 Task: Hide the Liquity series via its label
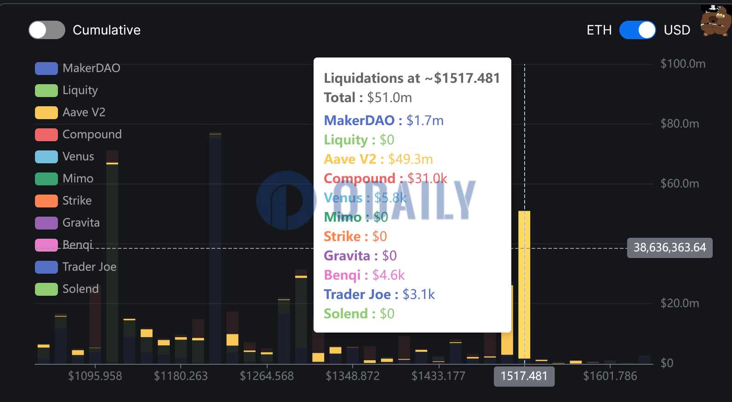pos(80,90)
